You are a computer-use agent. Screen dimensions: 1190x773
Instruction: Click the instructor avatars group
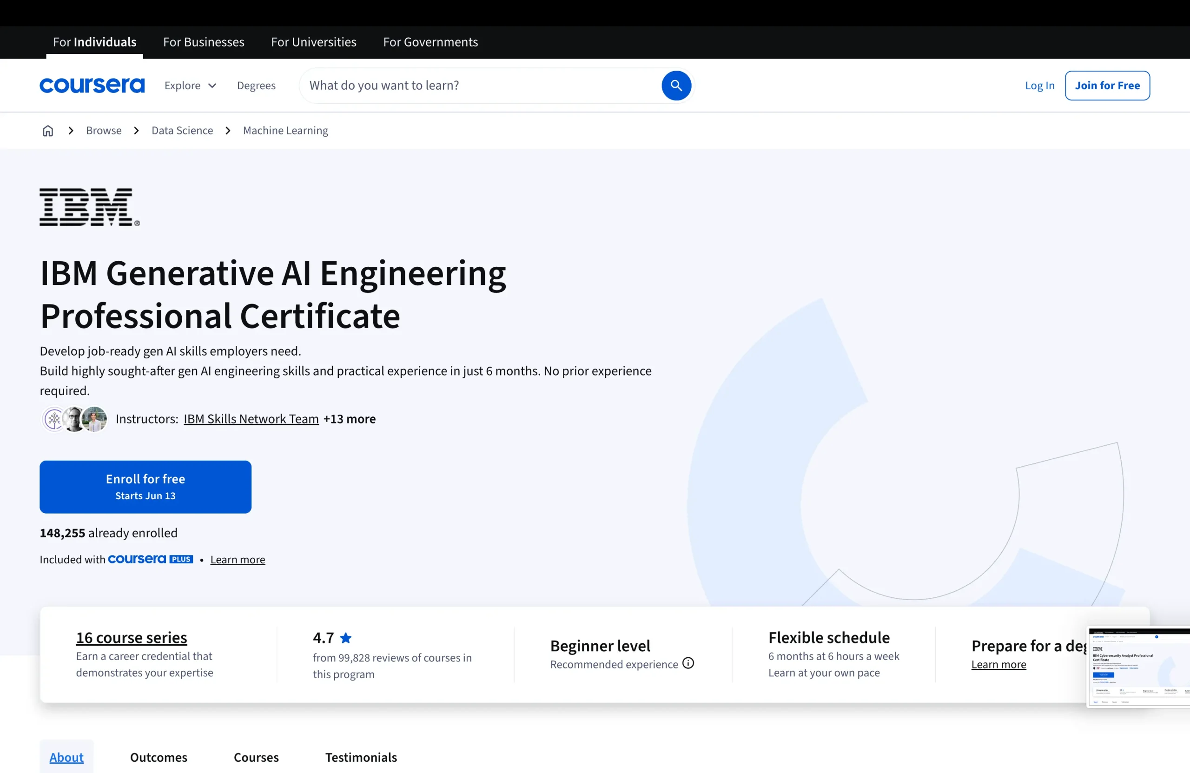point(74,419)
